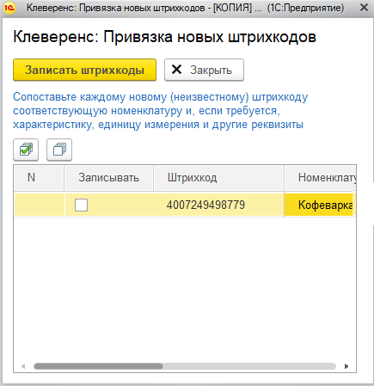374x386 pixels.
Task: Click the uncheck all rows icon
Action: coord(59,150)
